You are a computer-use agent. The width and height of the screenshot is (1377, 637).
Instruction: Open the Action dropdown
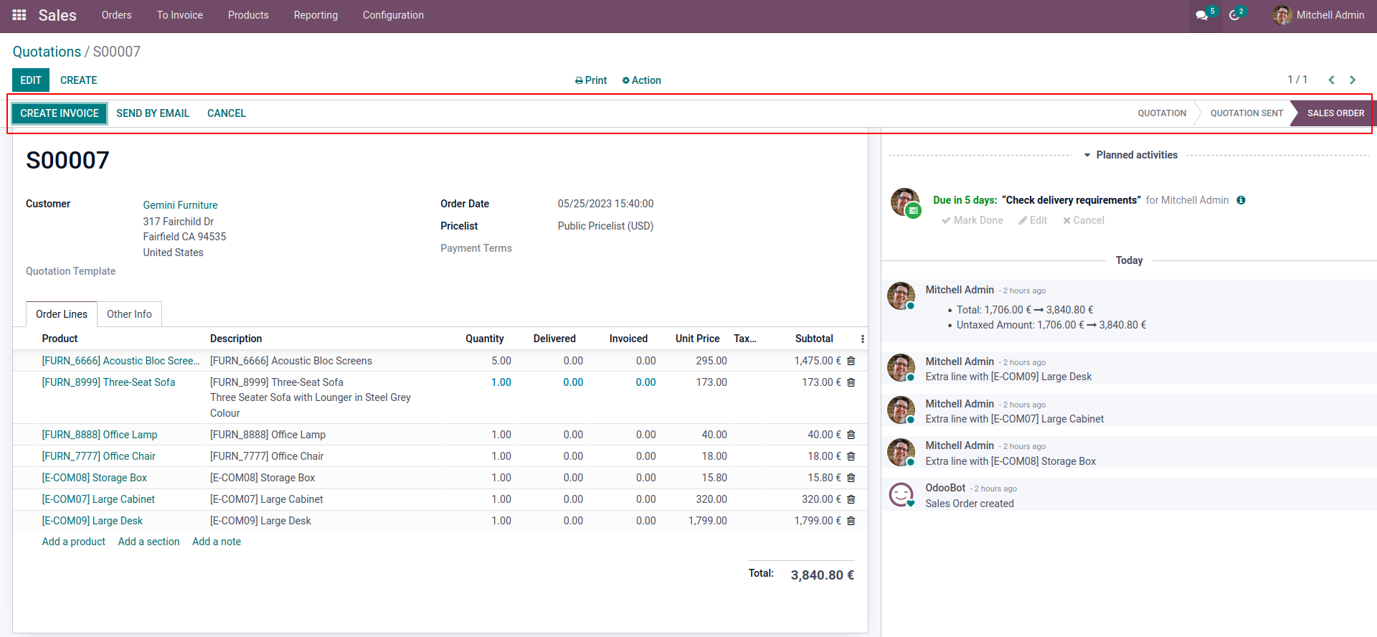(641, 80)
